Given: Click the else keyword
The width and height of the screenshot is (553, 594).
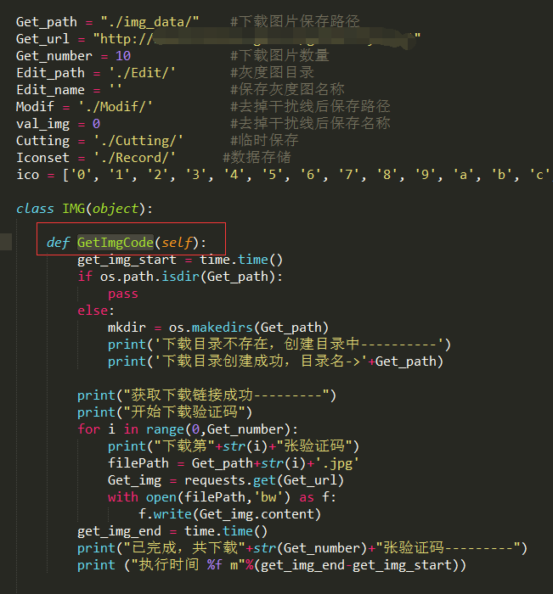Looking at the screenshot, I should pos(93,311).
